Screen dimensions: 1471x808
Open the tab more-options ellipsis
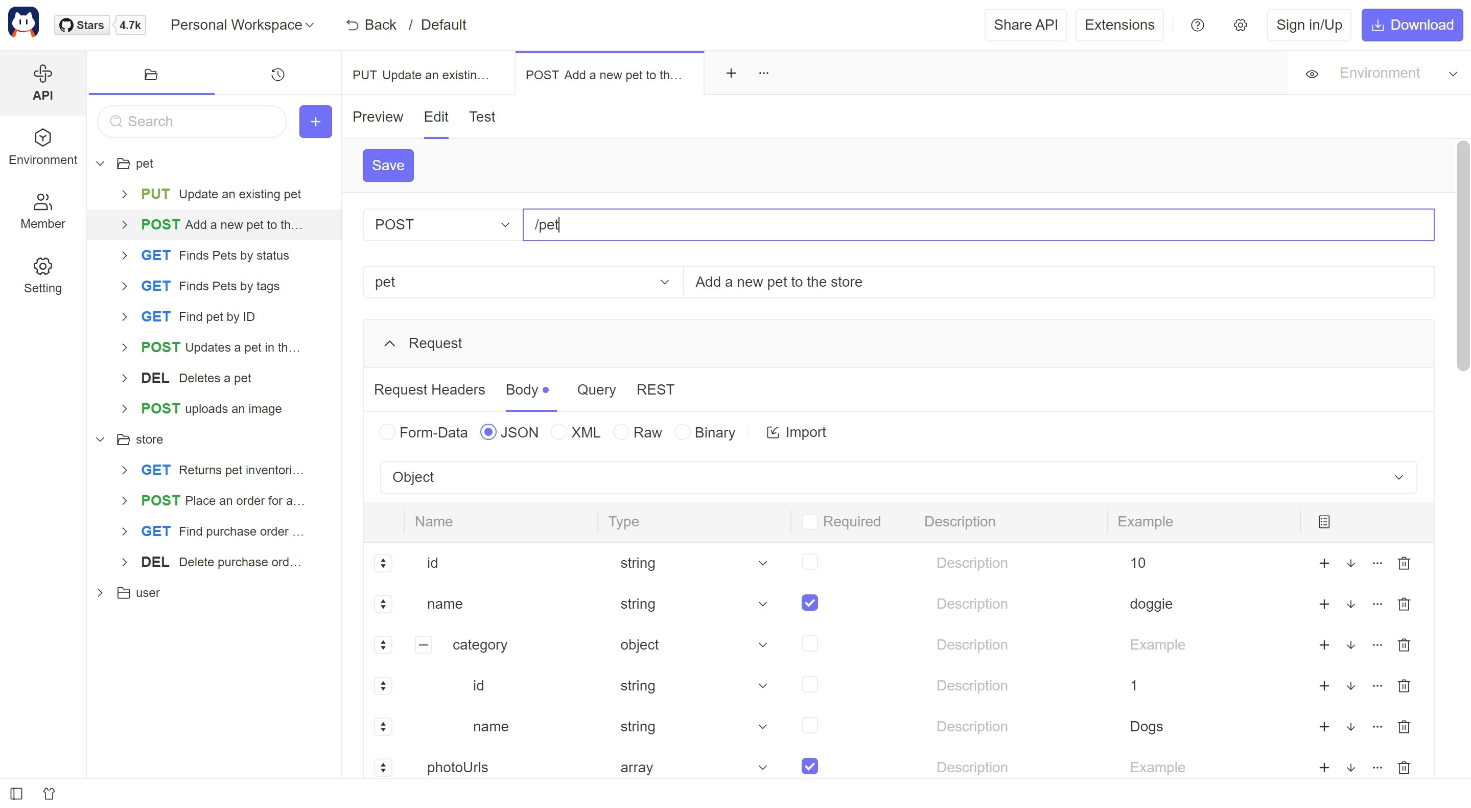pyautogui.click(x=763, y=73)
